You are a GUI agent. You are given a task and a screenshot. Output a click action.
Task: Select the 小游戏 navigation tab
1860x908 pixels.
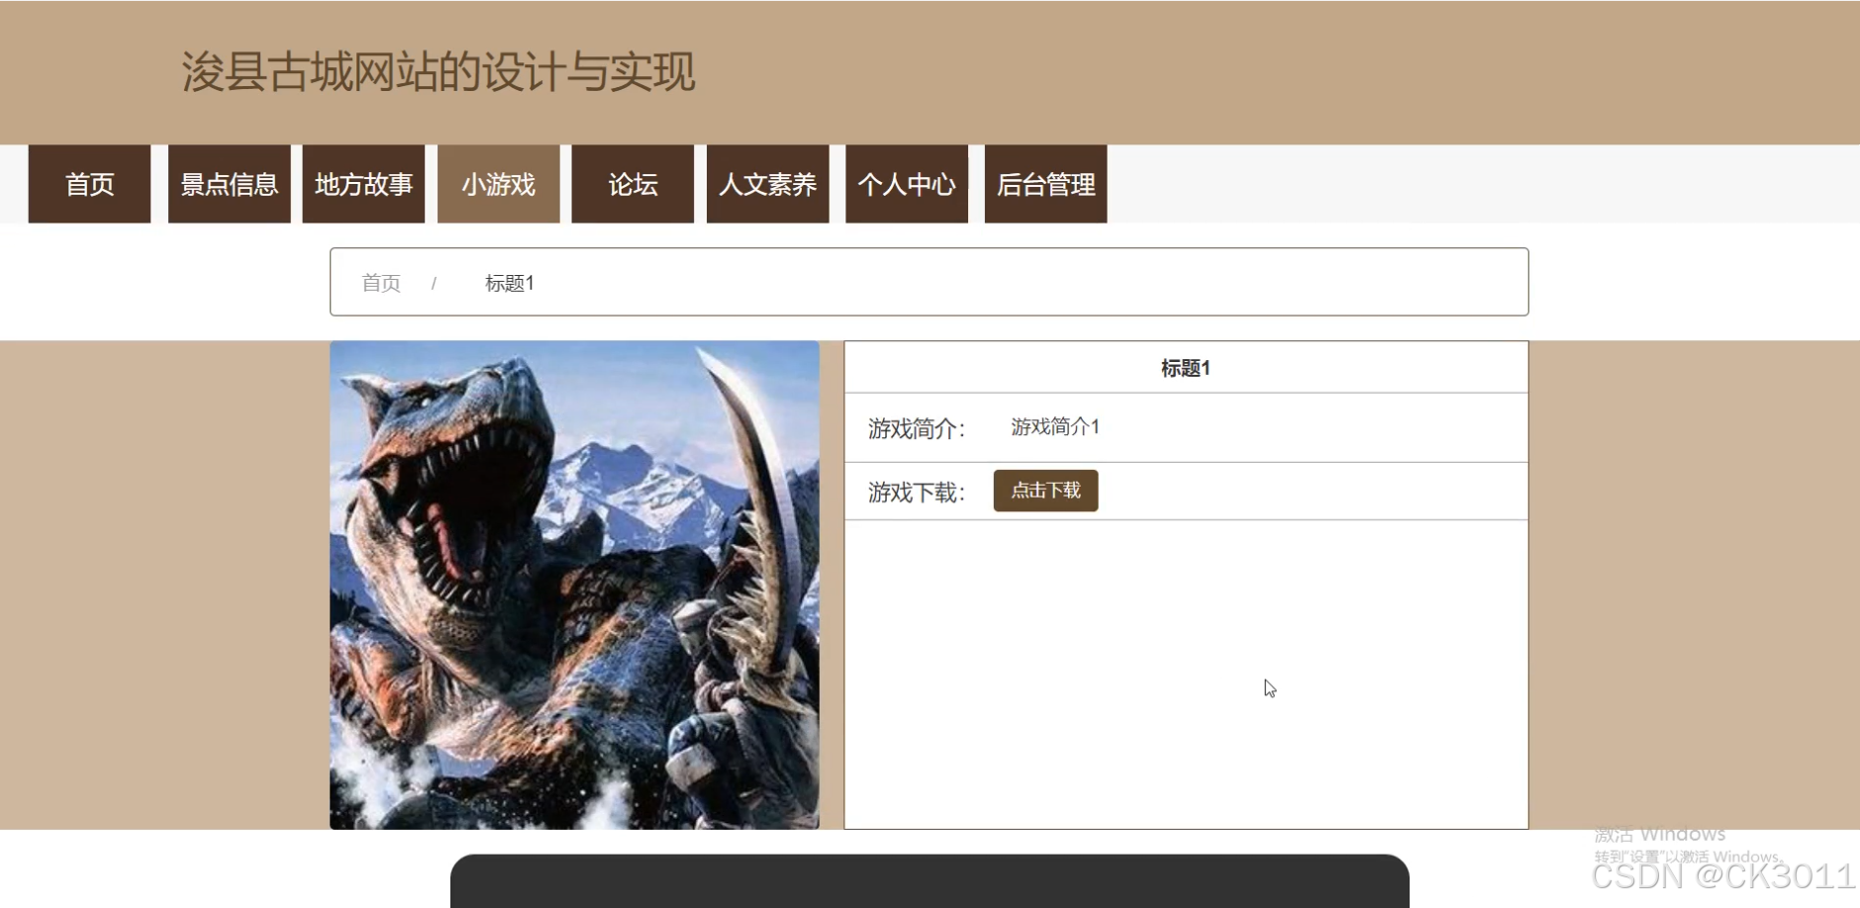[498, 184]
